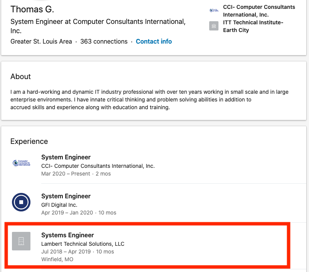Click the CCI company name under the first job
Screen dimensions: 309x272
98,166
